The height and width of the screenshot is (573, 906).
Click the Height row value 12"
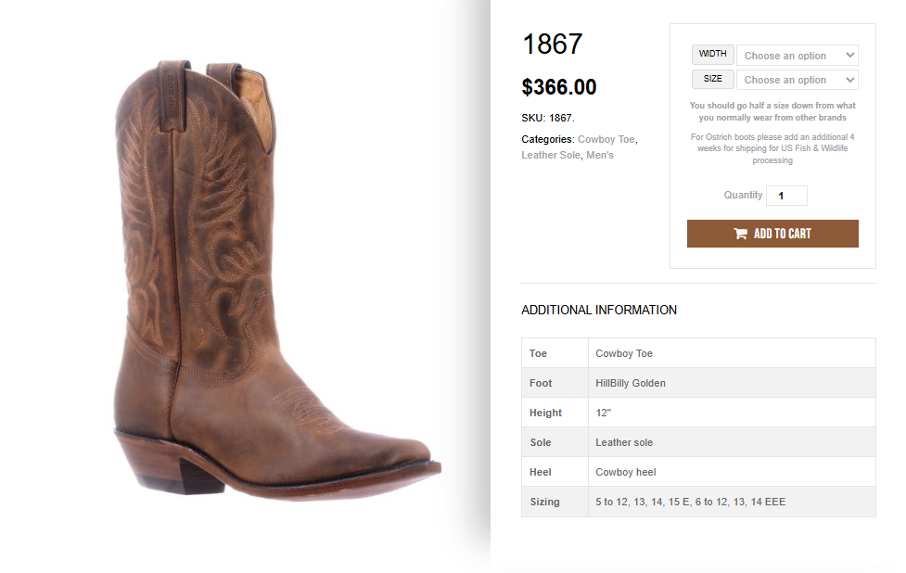[x=604, y=413]
